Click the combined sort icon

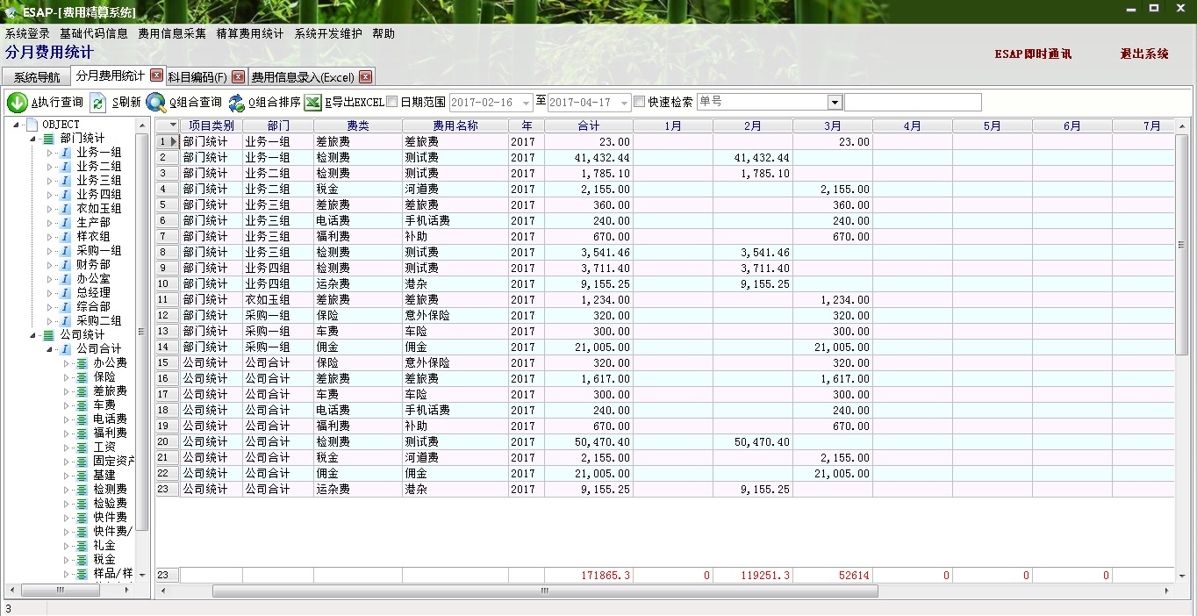tap(237, 103)
